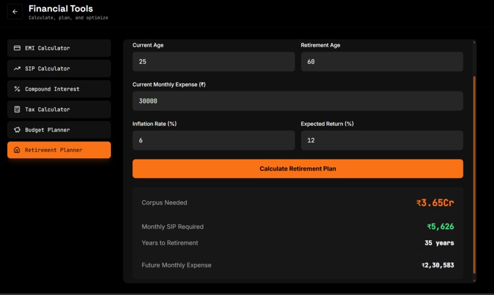Click the Compound Interest percent icon
The width and height of the screenshot is (494, 295).
(x=17, y=89)
